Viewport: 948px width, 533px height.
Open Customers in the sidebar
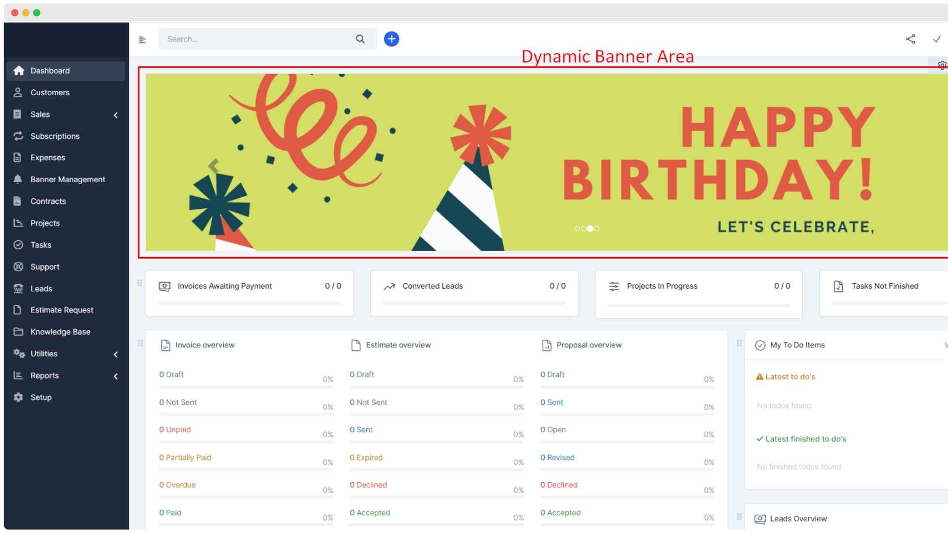50,92
